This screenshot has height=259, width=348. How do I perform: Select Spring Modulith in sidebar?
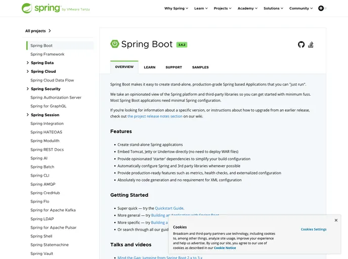click(45, 141)
